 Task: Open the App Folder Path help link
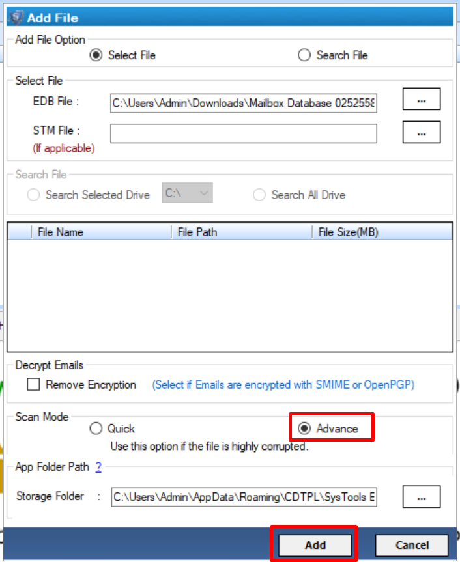(98, 467)
